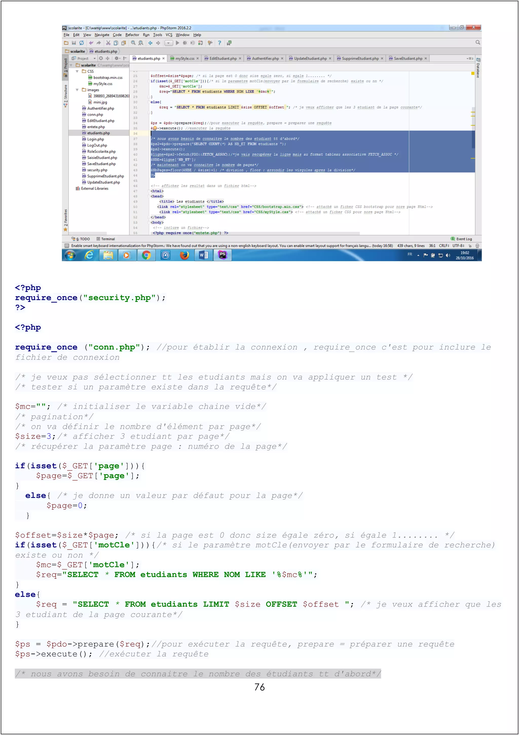The height and width of the screenshot is (735, 519).
Task: Switch to the SaveEtudiant.php tab
Action: (x=407, y=59)
